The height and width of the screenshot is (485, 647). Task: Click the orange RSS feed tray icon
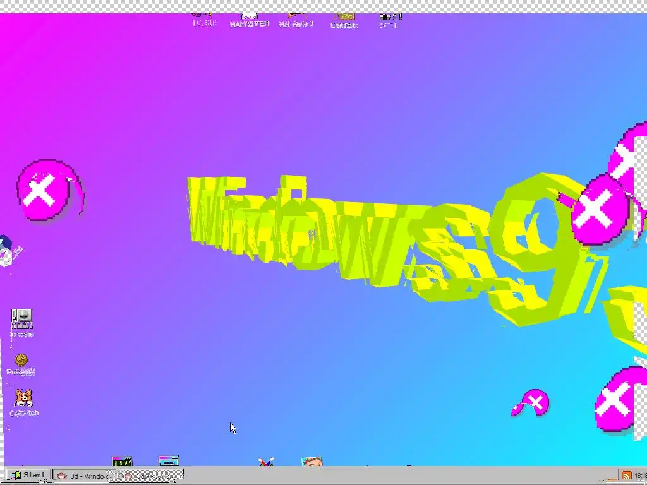click(x=626, y=476)
